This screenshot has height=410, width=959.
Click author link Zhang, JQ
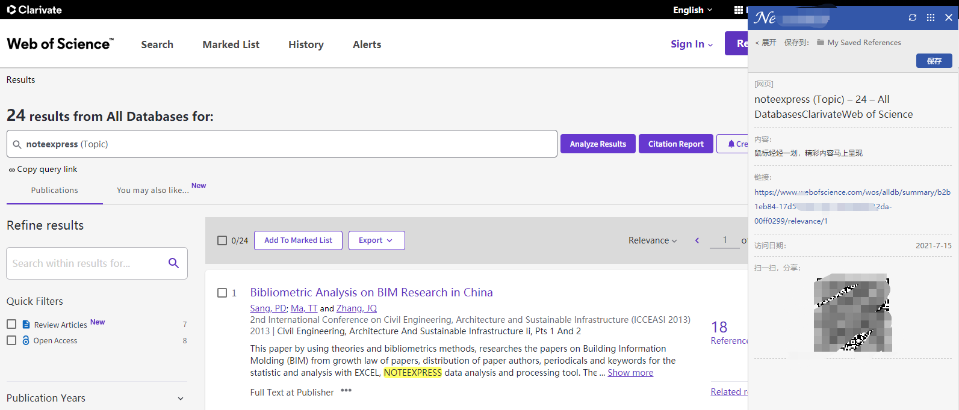point(356,308)
